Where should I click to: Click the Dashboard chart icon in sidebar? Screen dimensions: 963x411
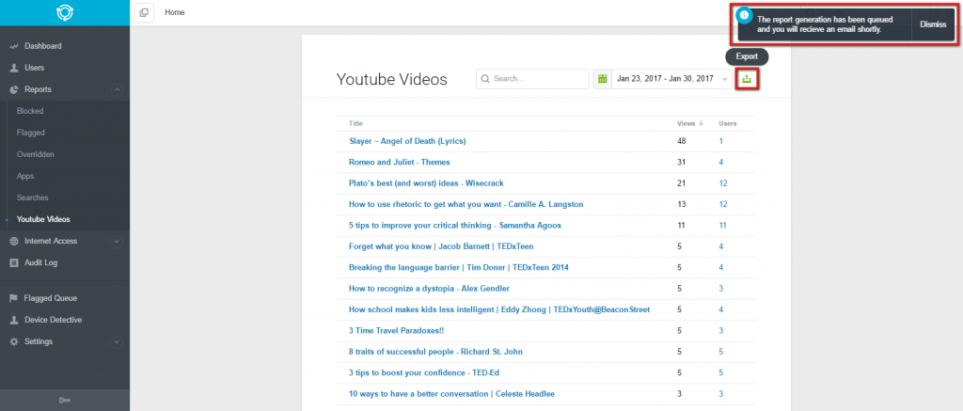tap(13, 47)
